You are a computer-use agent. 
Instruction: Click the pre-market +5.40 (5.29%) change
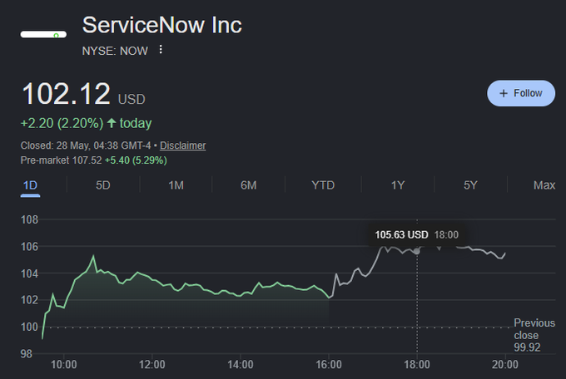[136, 160]
